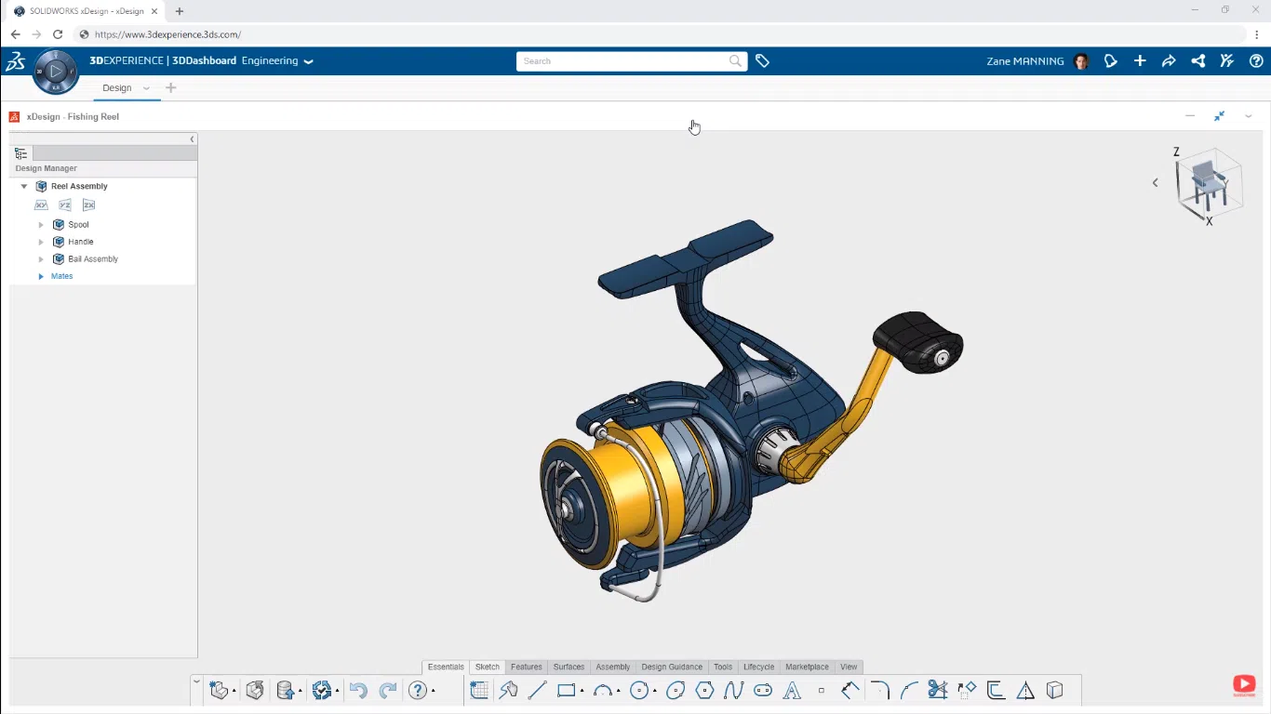Switch to the Features tab

pyautogui.click(x=526, y=667)
